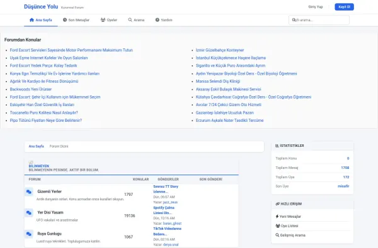Image resolution: width=378 pixels, height=248 pixels.
Task: Open last post TikTok Videolarına Bedava
Action: [168, 231]
